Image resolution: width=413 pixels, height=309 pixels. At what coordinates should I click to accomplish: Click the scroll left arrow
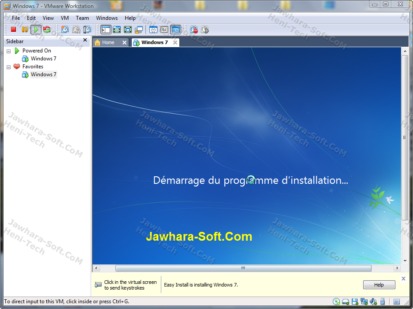96,268
